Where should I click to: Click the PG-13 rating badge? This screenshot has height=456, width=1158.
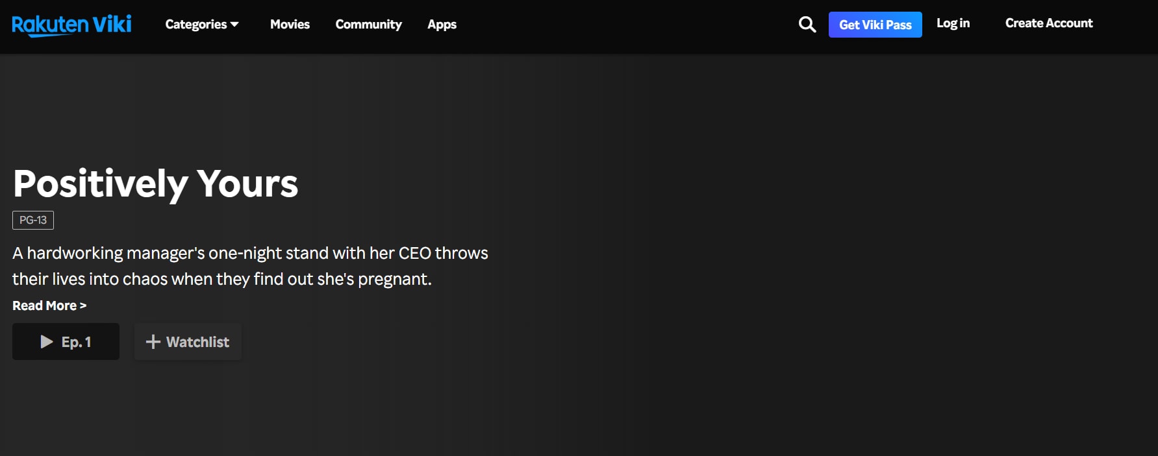point(33,220)
